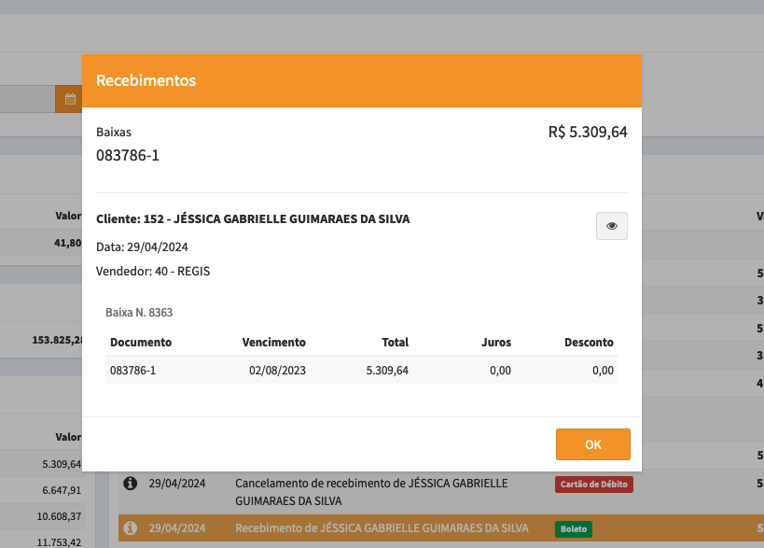The image size is (764, 548).
Task: Click the 02/08/2023 due date cell
Action: point(277,371)
